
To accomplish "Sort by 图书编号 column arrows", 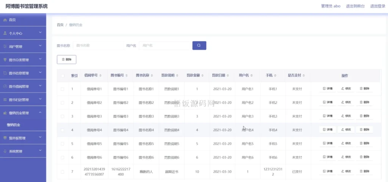I will (127, 76).
